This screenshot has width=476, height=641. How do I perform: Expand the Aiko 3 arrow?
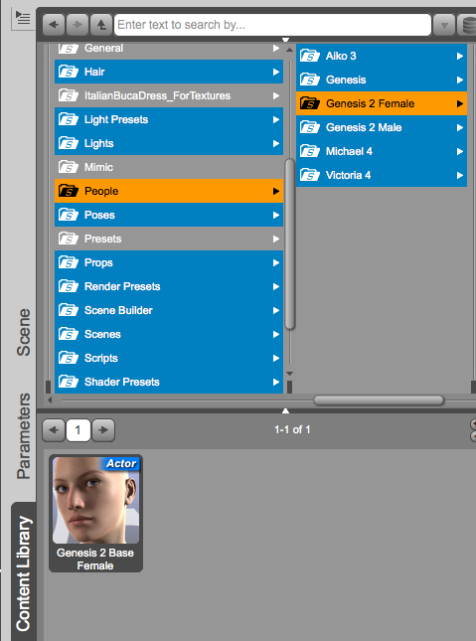pyautogui.click(x=460, y=56)
